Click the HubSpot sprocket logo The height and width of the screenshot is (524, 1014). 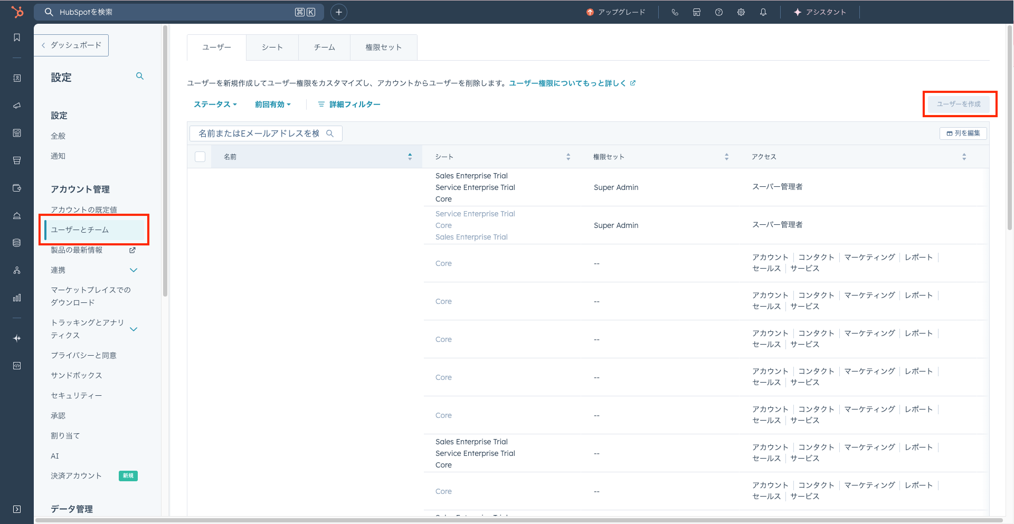point(17,12)
